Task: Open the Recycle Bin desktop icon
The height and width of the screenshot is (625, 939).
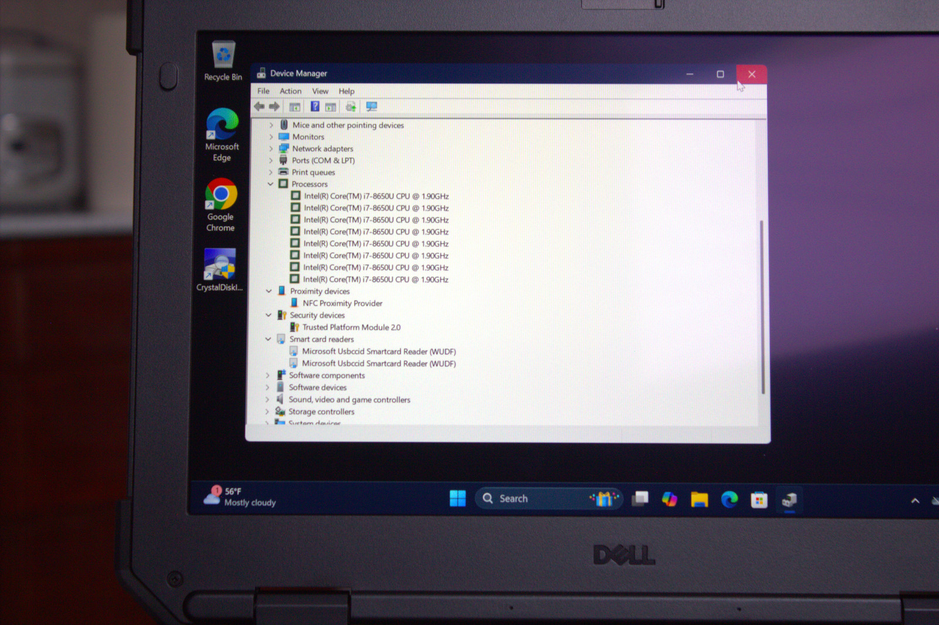Action: click(x=223, y=61)
